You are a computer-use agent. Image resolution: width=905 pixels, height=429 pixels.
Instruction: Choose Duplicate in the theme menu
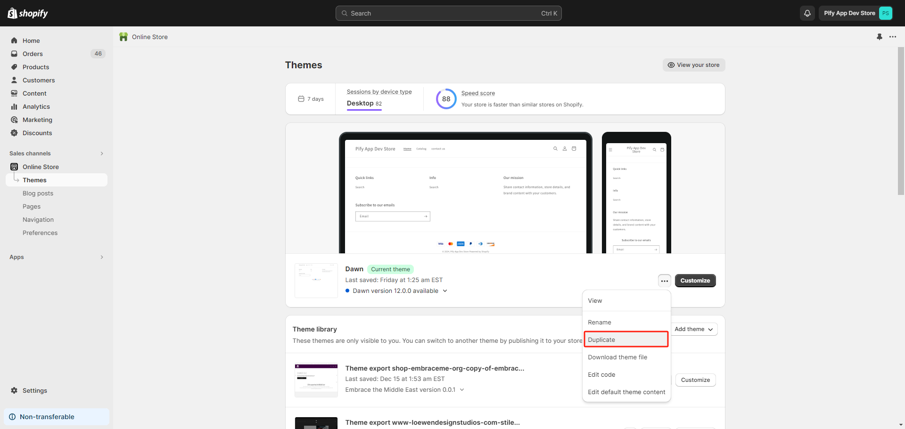click(626, 340)
